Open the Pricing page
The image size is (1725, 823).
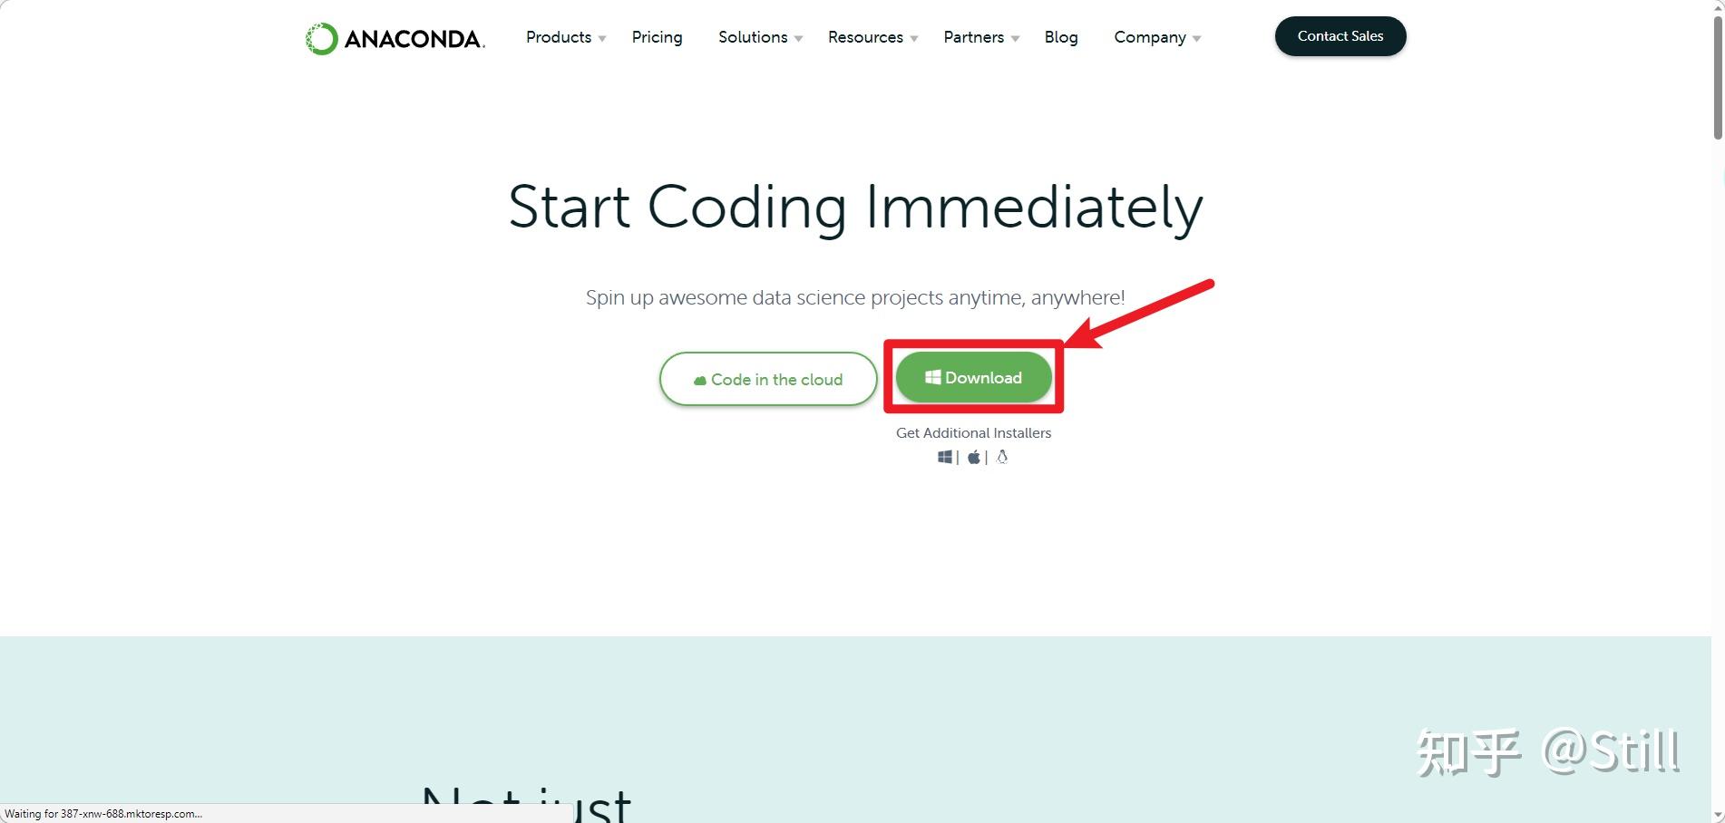[657, 37]
